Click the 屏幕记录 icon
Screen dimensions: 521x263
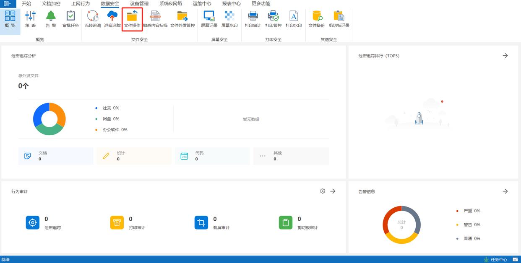point(209,19)
